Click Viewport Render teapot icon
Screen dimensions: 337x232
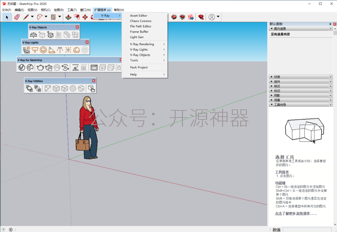pyautogui.click(x=75, y=67)
